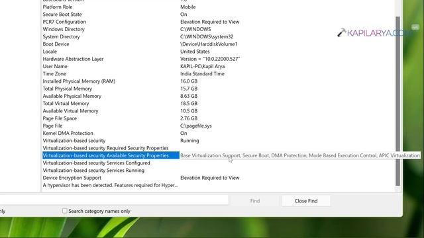Viewport: 424px width, 238px height.
Task: Click the C:\WINDOWS\system32 value
Action: click(207, 37)
